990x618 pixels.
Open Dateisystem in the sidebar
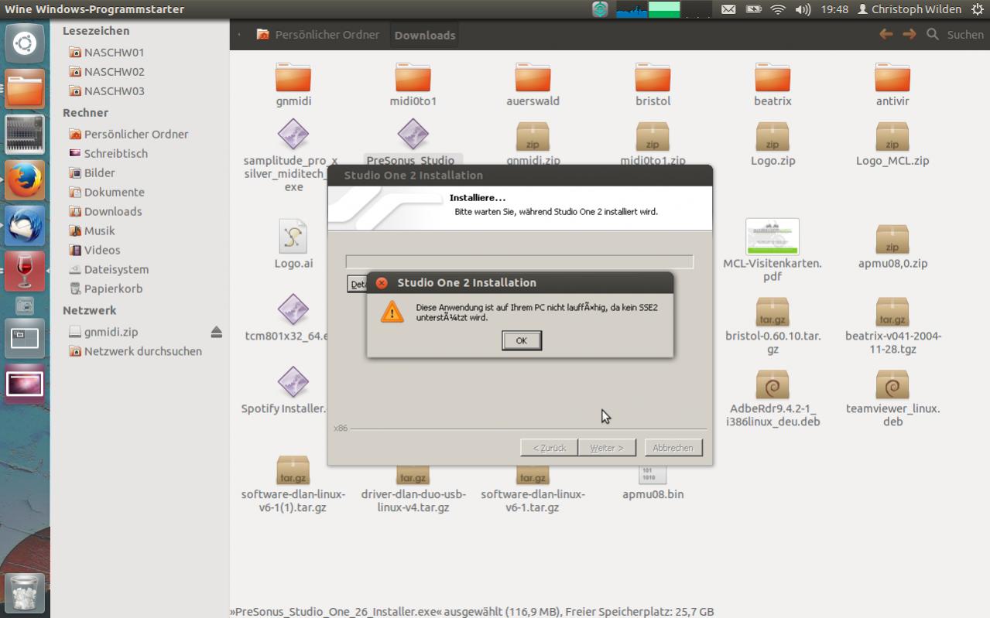point(108,270)
